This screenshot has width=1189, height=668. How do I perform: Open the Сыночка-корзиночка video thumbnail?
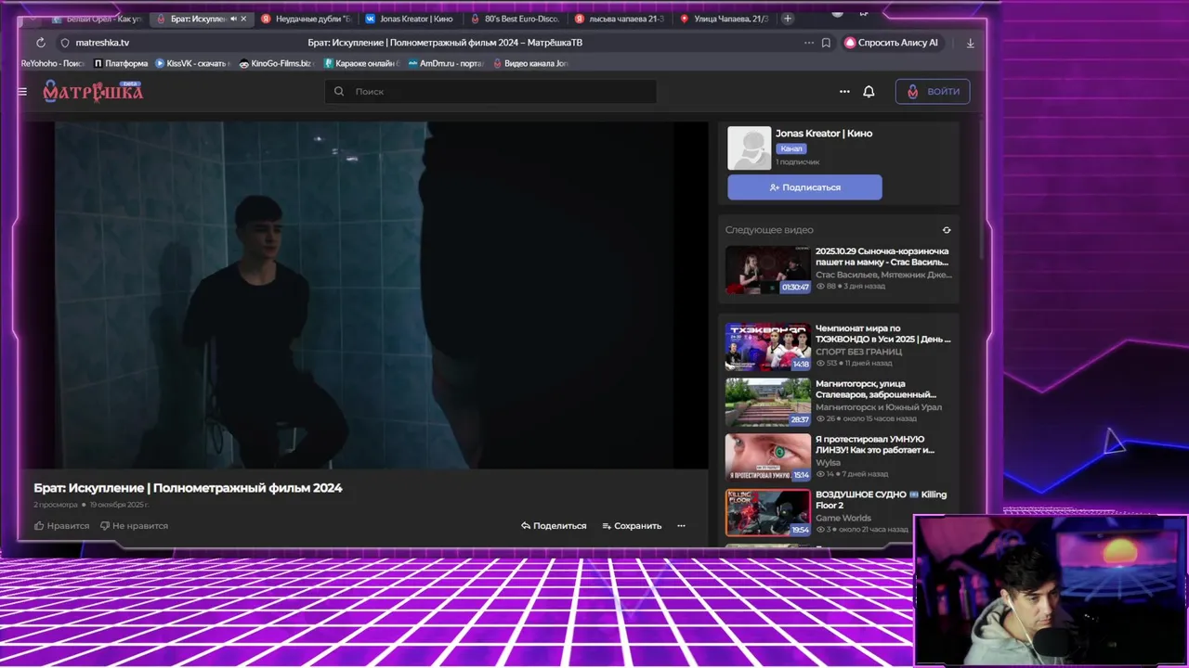point(768,270)
